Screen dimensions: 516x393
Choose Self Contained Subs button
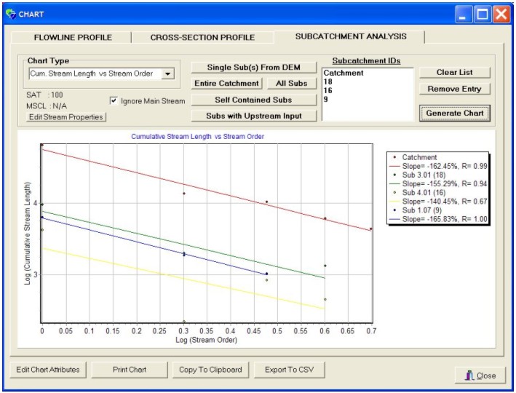(x=253, y=100)
